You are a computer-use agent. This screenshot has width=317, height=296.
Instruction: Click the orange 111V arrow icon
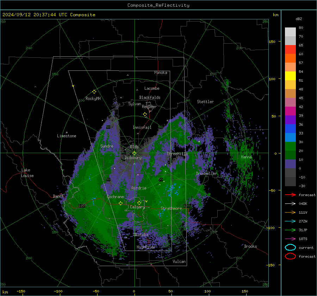click(x=290, y=212)
